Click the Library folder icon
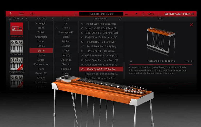The width and height of the screenshot is (201, 127). [10, 19]
